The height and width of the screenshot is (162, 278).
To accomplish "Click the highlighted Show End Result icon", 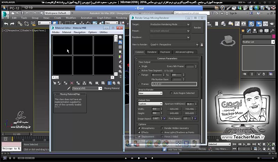I will [x=109, y=83].
